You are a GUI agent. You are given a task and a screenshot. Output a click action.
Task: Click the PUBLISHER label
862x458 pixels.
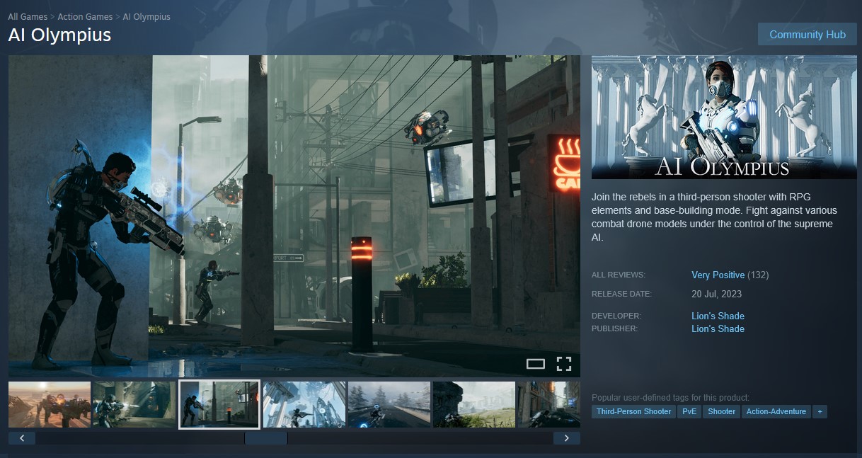(x=614, y=328)
